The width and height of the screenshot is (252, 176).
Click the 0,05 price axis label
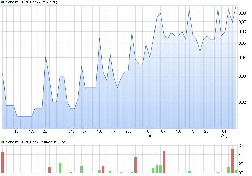(242, 43)
